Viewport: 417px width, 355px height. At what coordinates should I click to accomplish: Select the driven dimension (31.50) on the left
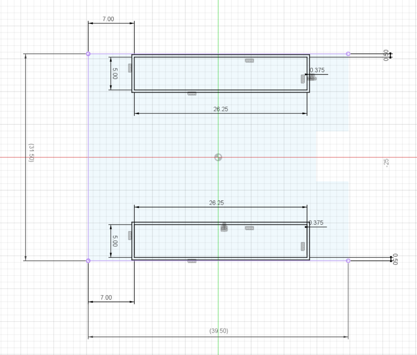tap(31, 153)
